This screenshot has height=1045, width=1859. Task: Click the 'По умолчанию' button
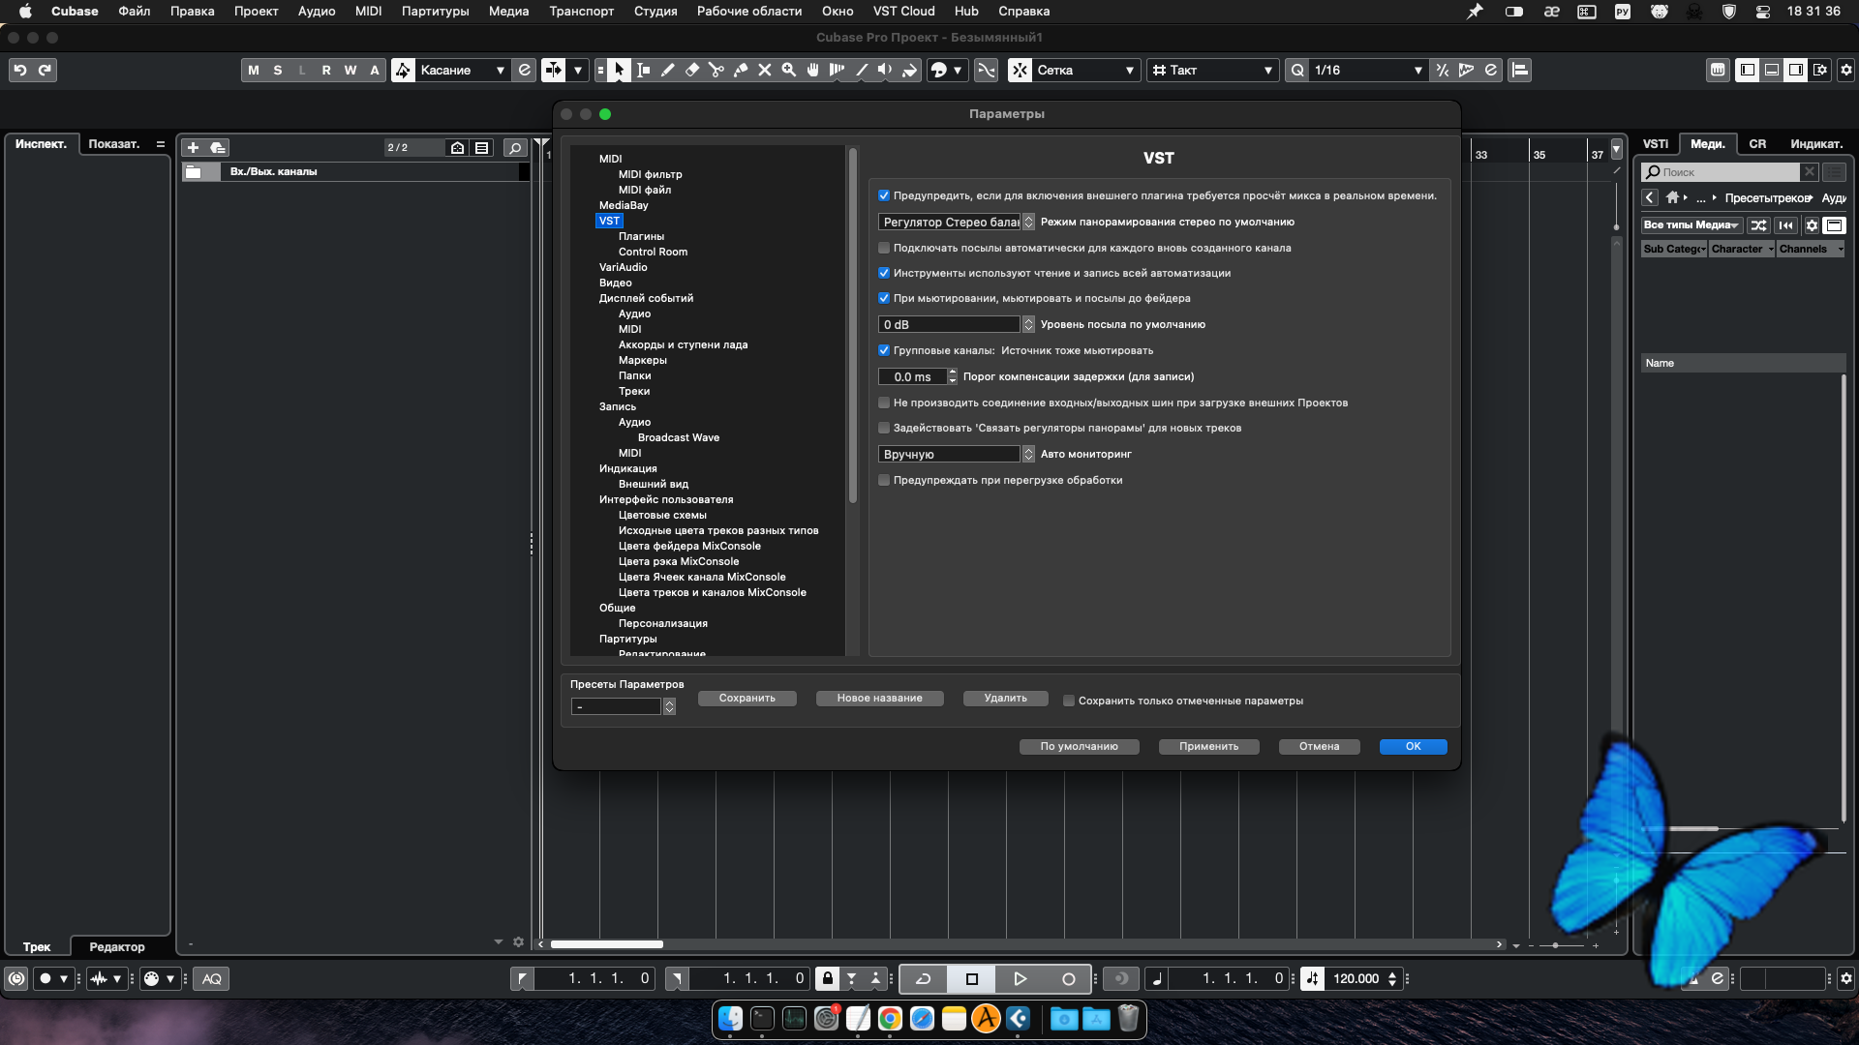(x=1079, y=746)
